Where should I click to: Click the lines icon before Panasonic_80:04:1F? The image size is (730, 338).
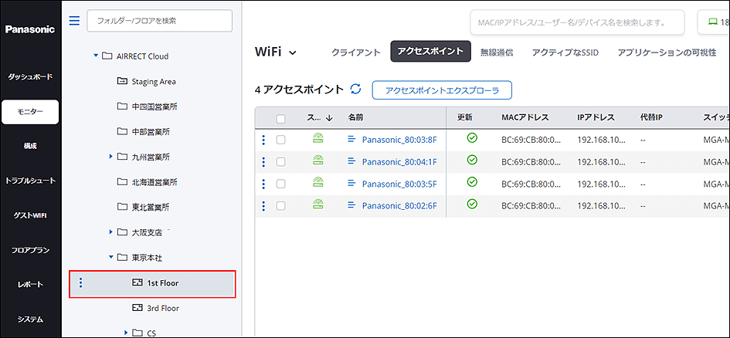(x=352, y=161)
